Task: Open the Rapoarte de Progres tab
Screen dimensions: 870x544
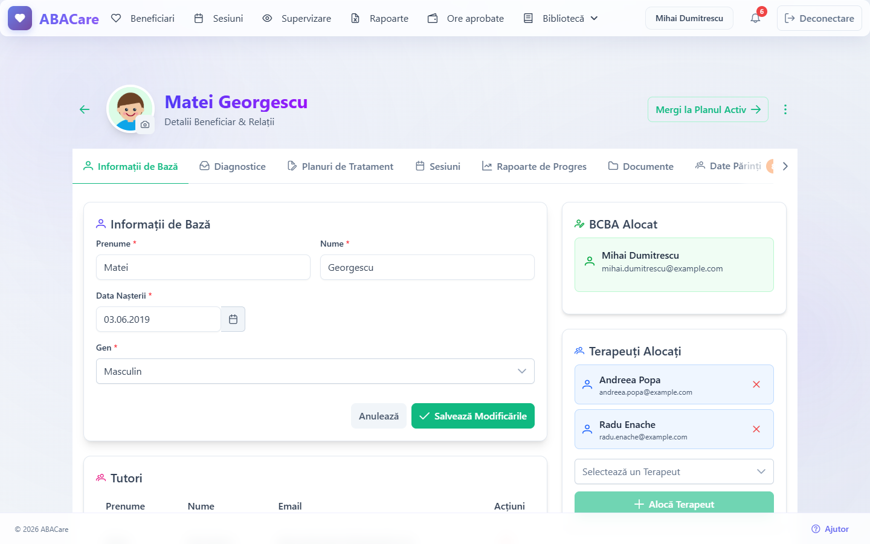Action: click(534, 166)
